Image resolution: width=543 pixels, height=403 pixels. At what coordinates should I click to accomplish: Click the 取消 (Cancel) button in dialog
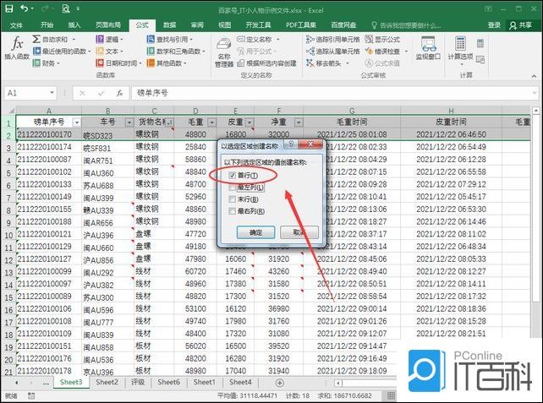[x=299, y=232]
